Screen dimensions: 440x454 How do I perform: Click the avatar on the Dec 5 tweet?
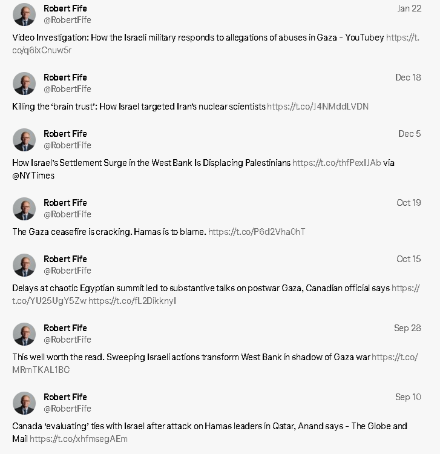coord(24,140)
